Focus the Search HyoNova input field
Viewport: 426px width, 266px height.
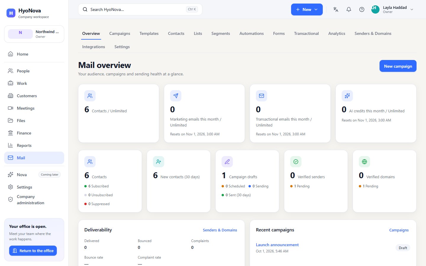click(x=140, y=9)
